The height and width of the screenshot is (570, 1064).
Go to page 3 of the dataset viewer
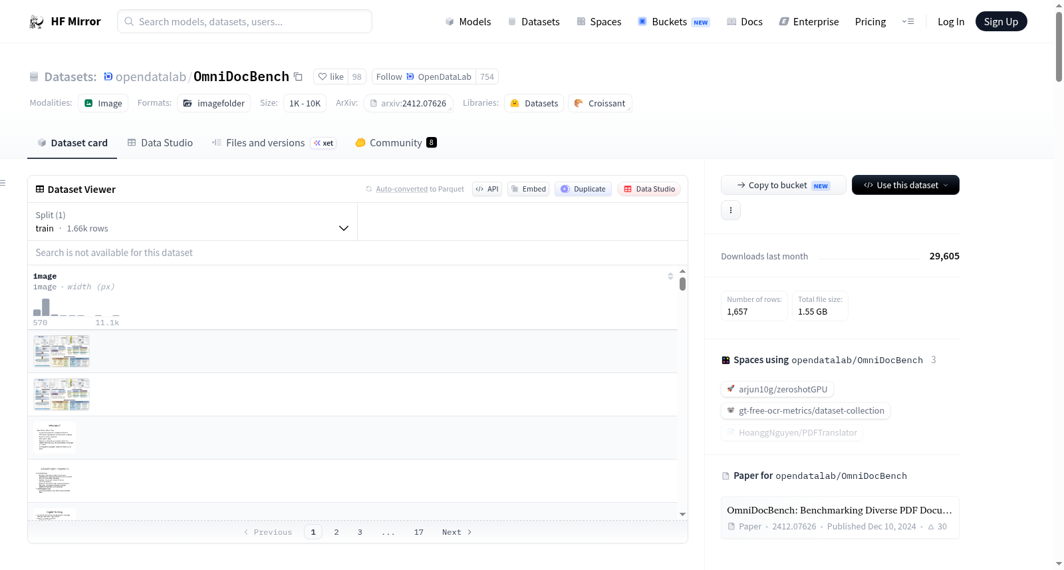[x=360, y=532]
